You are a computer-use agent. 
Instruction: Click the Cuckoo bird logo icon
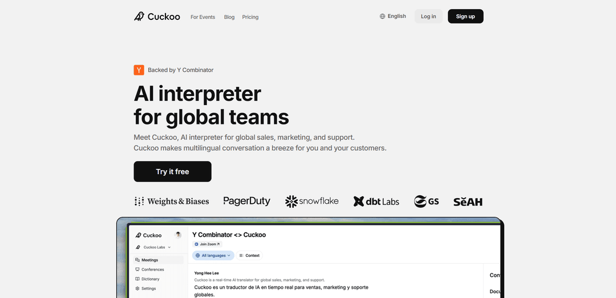coord(139,17)
